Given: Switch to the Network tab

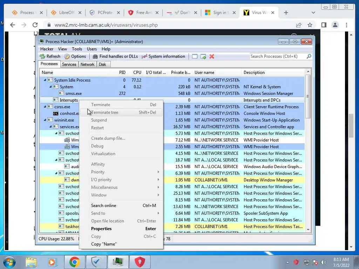Looking at the screenshot, I should pos(87,64).
